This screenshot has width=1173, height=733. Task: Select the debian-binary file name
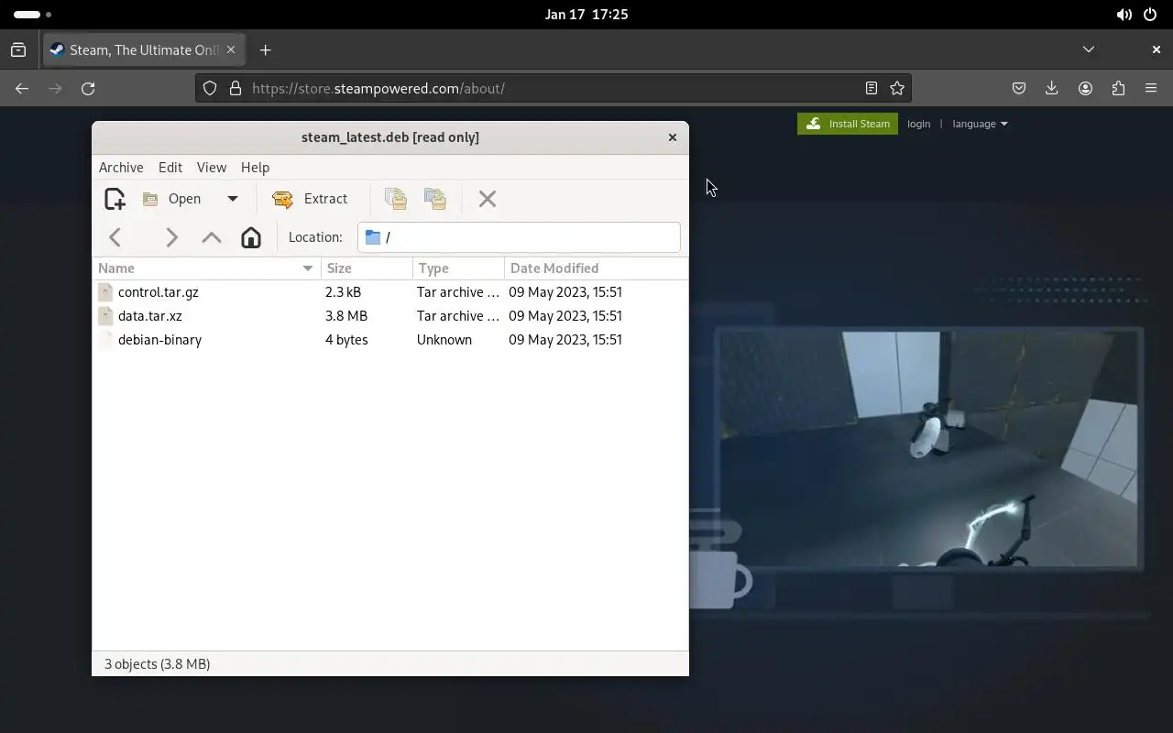click(160, 340)
